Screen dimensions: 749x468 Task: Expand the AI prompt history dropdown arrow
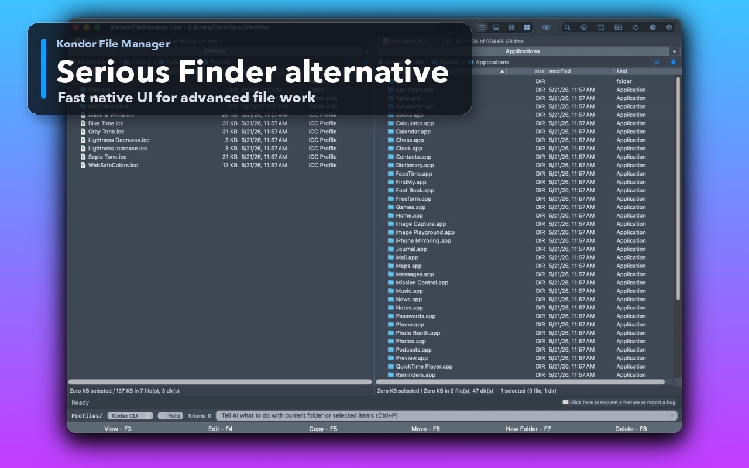click(672, 416)
